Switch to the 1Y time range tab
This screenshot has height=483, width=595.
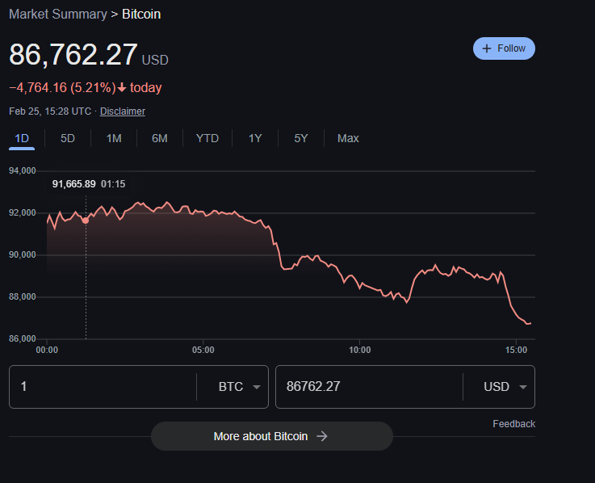click(255, 138)
